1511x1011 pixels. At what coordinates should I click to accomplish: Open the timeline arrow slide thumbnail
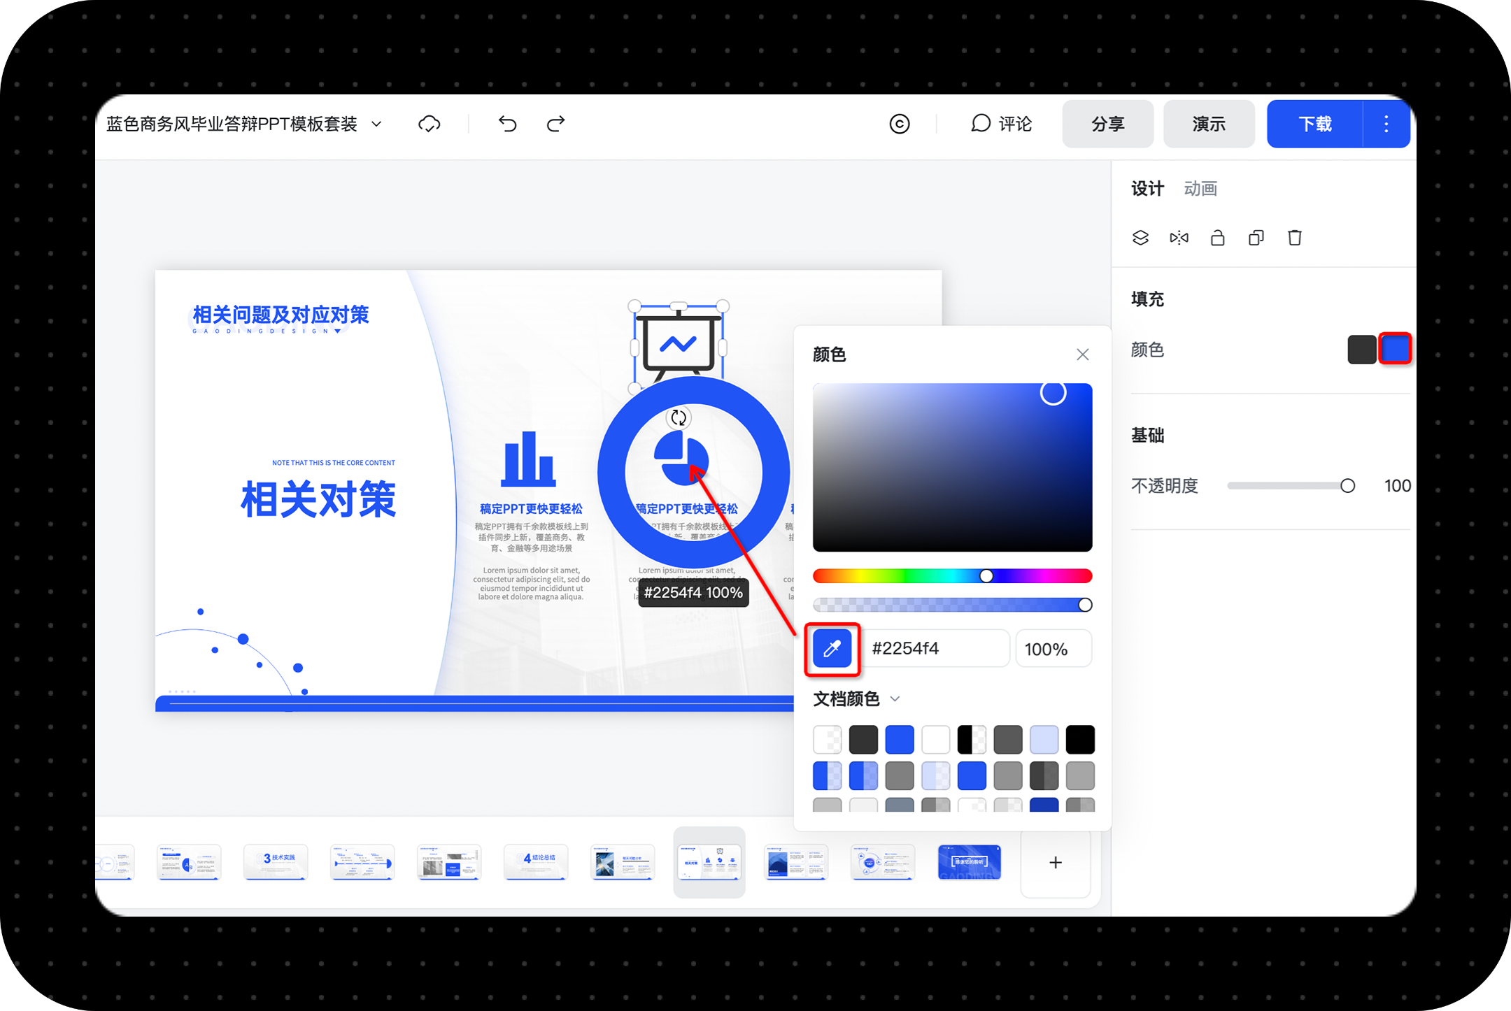[x=362, y=863]
